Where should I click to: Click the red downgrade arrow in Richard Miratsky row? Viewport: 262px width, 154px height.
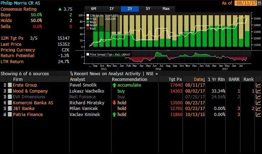click(x=114, y=103)
